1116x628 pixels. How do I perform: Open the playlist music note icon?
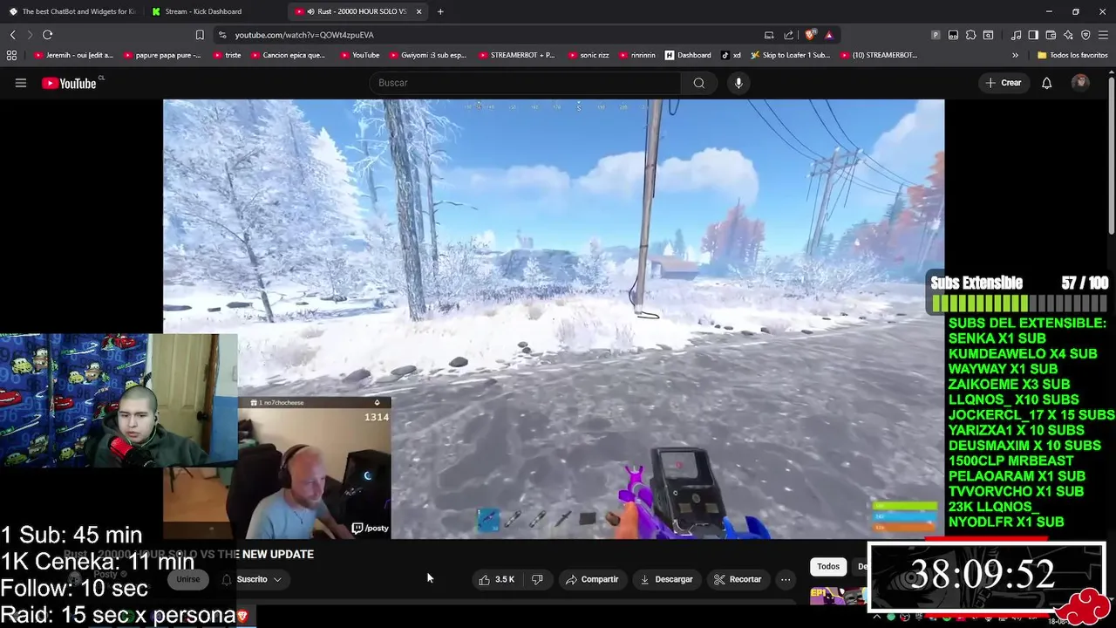[x=1016, y=35]
